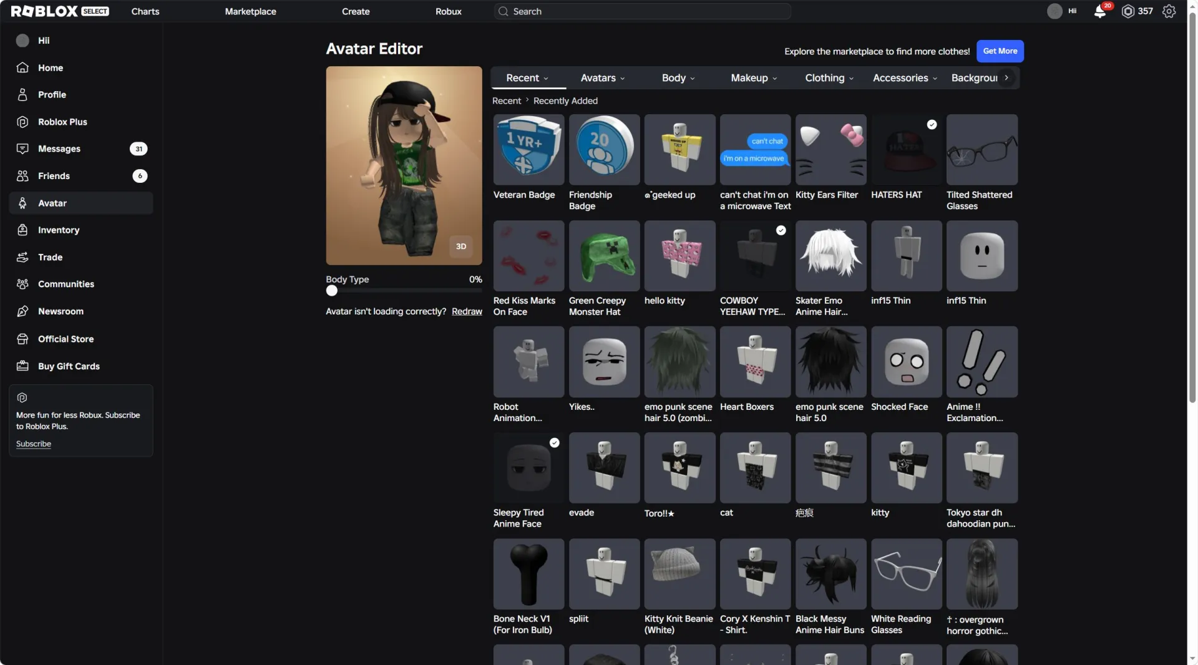The image size is (1198, 665).
Task: Expand the Avatars dropdown tab
Action: (x=603, y=78)
